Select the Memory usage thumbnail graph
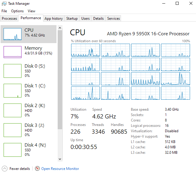The height and width of the screenshot is (175, 196). coord(13,52)
